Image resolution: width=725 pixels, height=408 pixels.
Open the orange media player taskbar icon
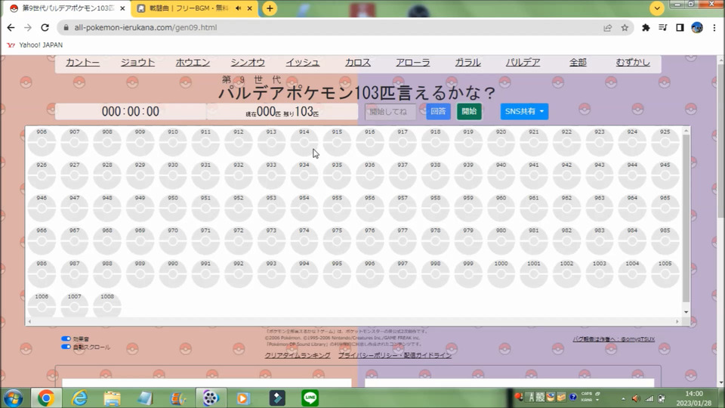pos(243,398)
